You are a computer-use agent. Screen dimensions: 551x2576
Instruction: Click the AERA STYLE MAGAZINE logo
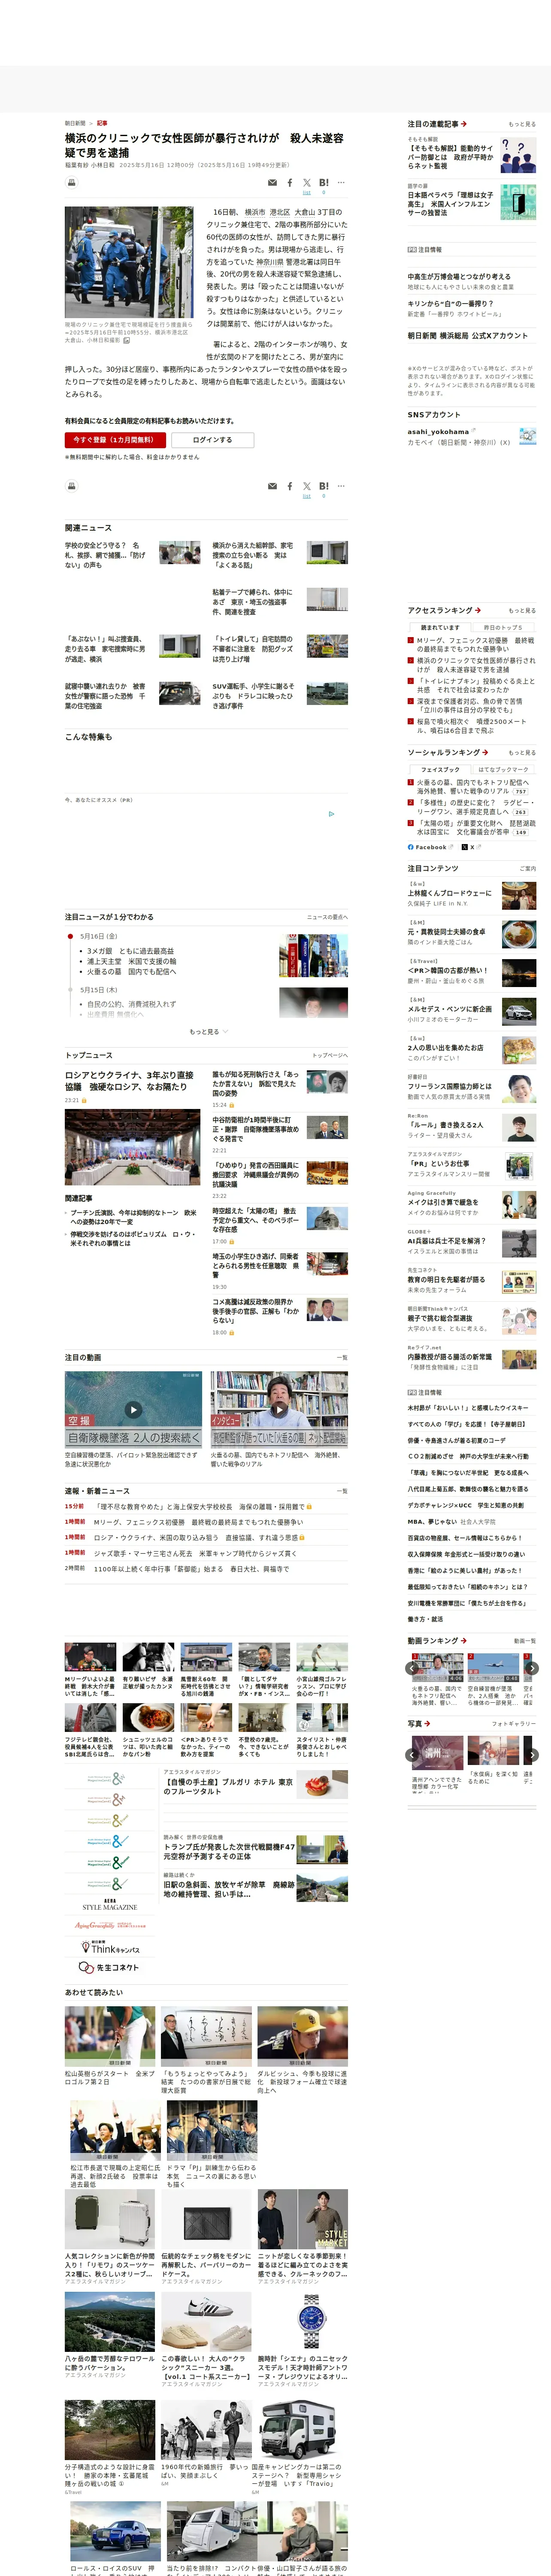[x=110, y=1905]
